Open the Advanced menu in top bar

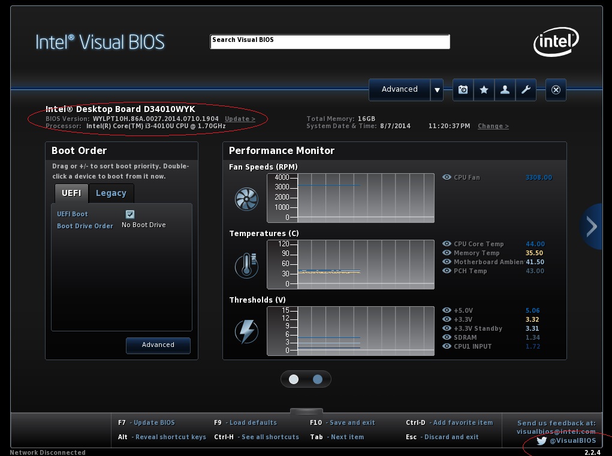pyautogui.click(x=400, y=90)
